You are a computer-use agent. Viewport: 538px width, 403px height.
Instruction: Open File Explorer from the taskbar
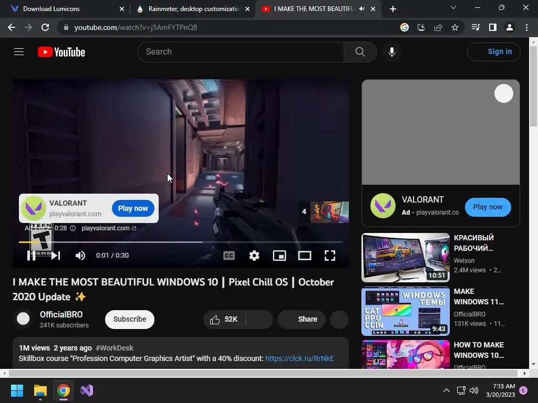click(40, 390)
